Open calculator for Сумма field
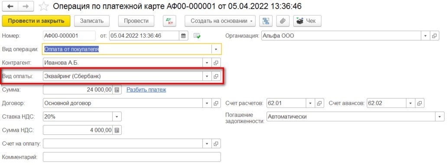Screen dimensions: 448x165 (x=117, y=90)
